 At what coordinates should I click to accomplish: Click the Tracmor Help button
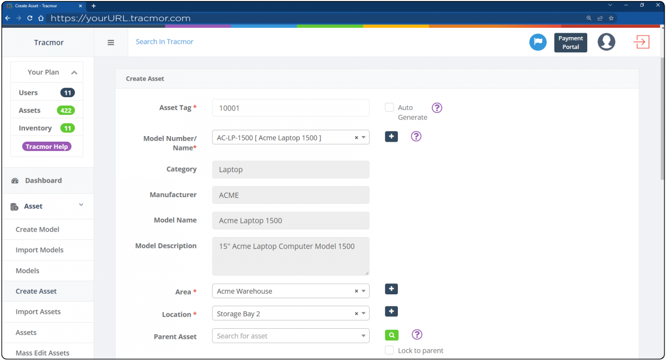point(47,146)
